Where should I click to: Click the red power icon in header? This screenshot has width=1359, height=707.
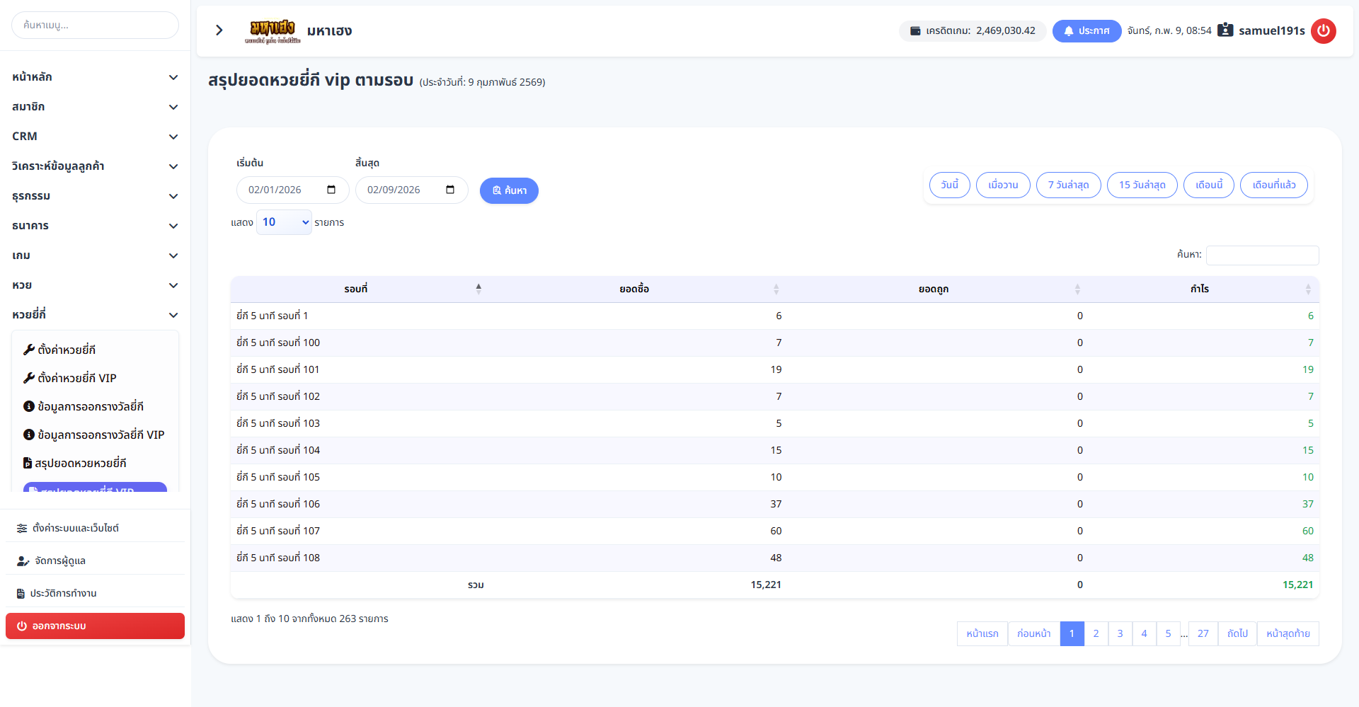coord(1323,31)
